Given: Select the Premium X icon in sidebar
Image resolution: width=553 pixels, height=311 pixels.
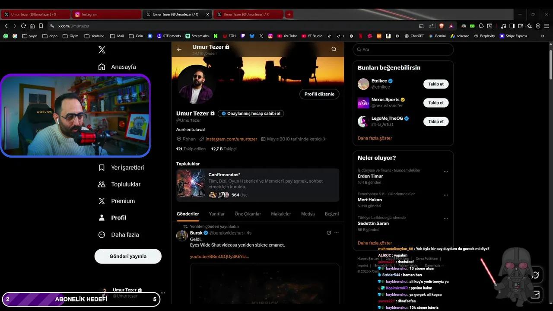Looking at the screenshot, I should click(x=102, y=201).
